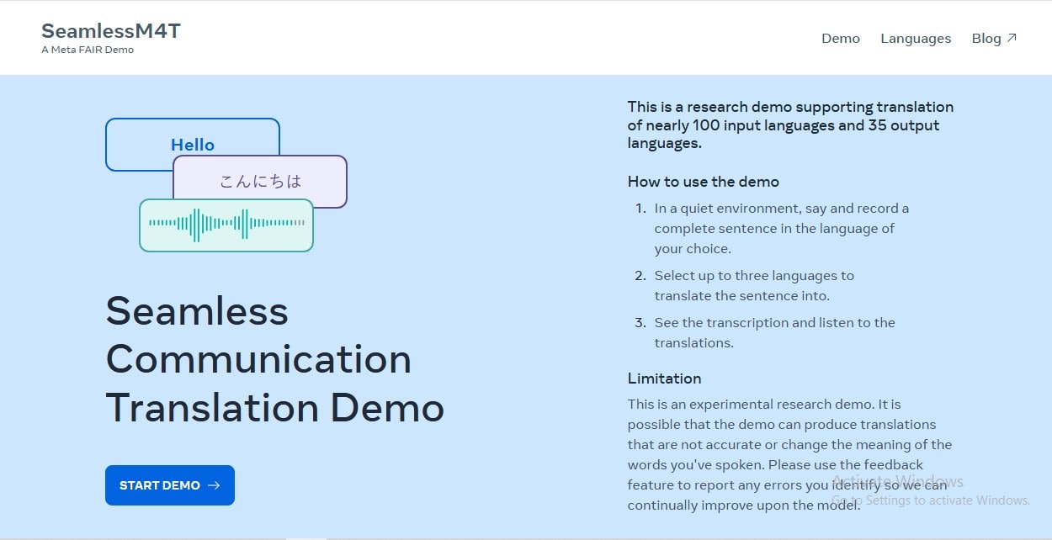1052x540 pixels.
Task: Click the 'A Meta FAIR Demo' subtitle
Action: (x=88, y=50)
